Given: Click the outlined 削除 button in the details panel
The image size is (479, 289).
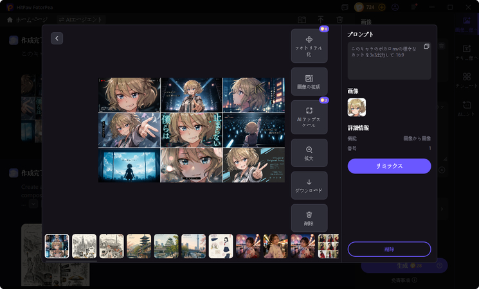Looking at the screenshot, I should pos(389,249).
